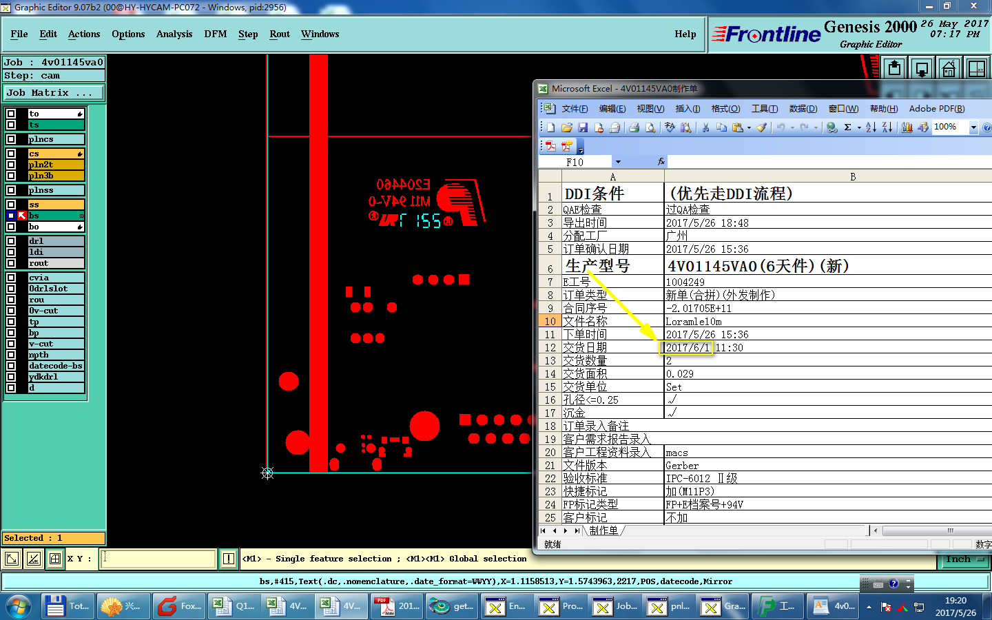Open the DFM menu in Genesis
Image resolution: width=992 pixels, height=620 pixels.
(x=216, y=34)
